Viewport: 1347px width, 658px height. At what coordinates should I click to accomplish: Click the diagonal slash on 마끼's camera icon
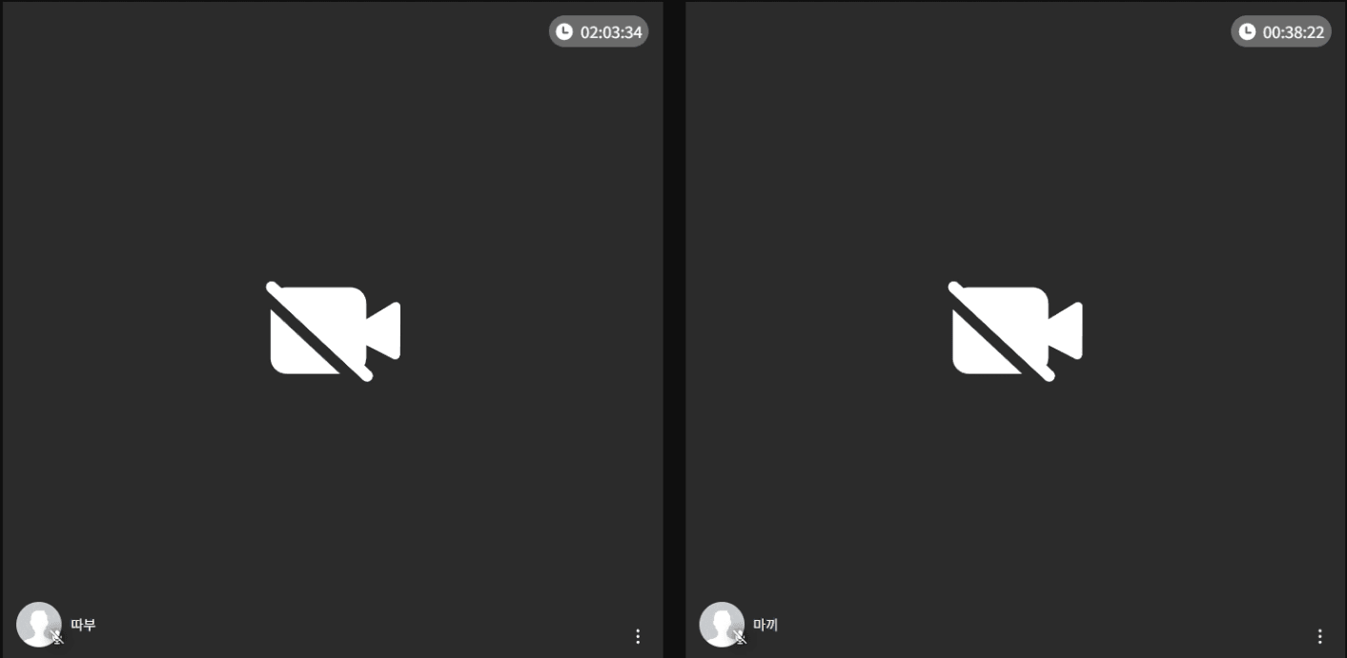1002,331
